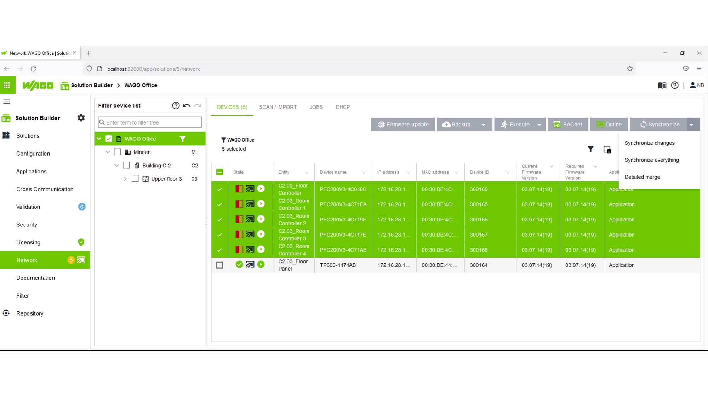The width and height of the screenshot is (708, 398).
Task: Expand the Upper floor 3 node
Action: (125, 179)
